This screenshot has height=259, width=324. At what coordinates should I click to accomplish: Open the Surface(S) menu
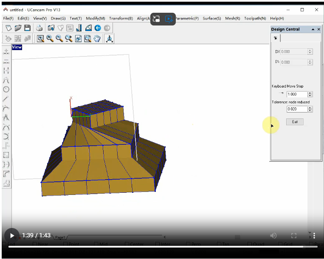(x=211, y=18)
